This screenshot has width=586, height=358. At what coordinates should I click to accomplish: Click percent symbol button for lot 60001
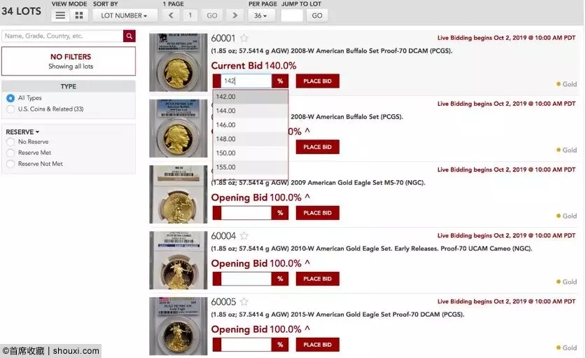[280, 81]
